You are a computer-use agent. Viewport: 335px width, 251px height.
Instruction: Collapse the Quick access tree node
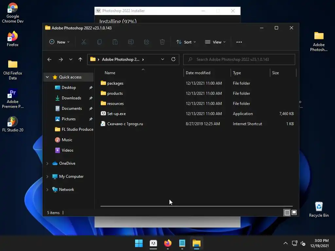(47, 77)
